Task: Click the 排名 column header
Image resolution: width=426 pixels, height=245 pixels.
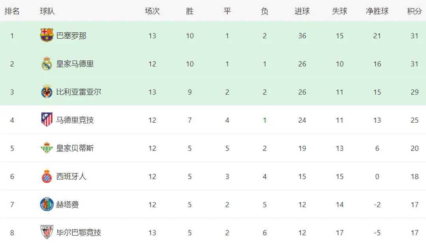Action: pyautogui.click(x=12, y=11)
